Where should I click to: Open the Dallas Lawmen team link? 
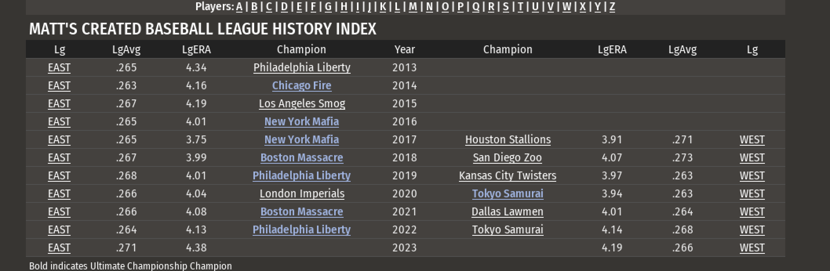(x=507, y=212)
